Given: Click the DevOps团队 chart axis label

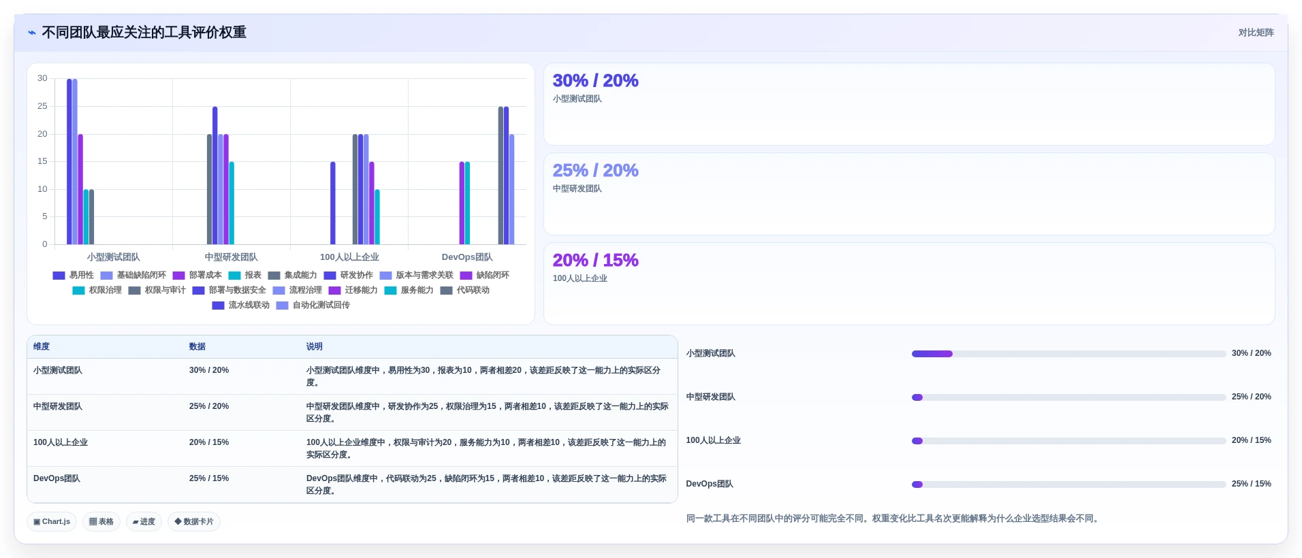Looking at the screenshot, I should (467, 257).
